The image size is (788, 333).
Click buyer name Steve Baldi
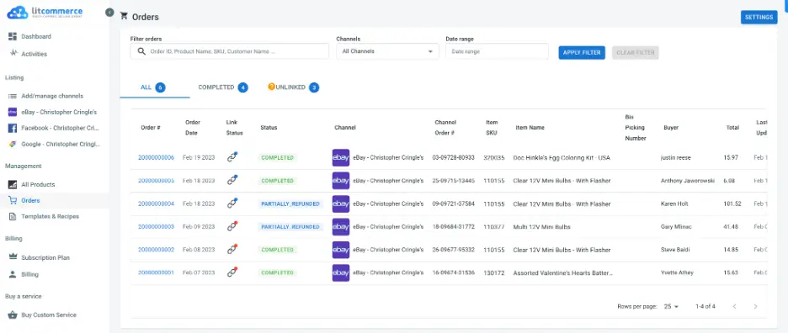coord(675,250)
